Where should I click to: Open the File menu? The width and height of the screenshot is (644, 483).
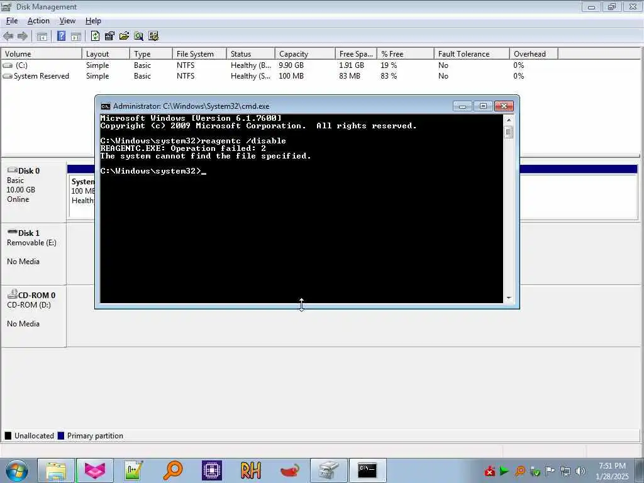(x=12, y=21)
